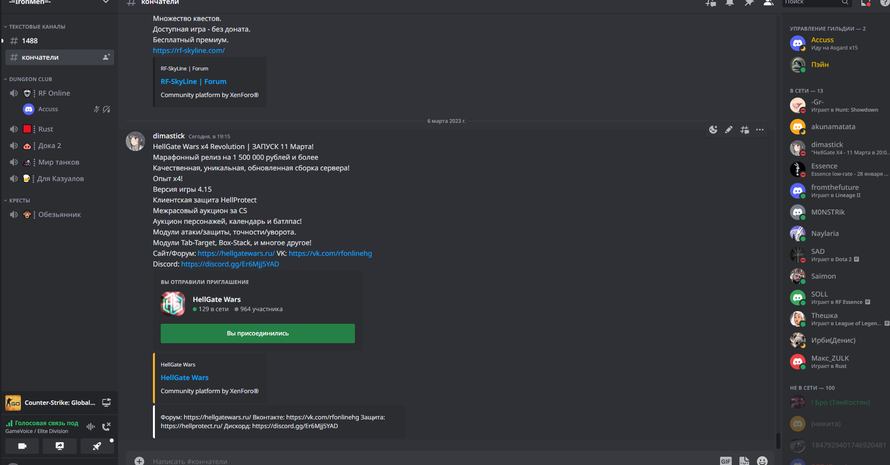The image size is (890, 465).
Task: Create a thread from dimastick's message
Action: click(744, 130)
